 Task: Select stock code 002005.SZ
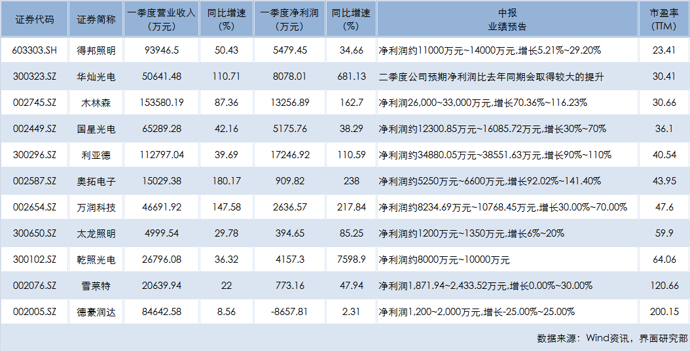[x=34, y=312]
